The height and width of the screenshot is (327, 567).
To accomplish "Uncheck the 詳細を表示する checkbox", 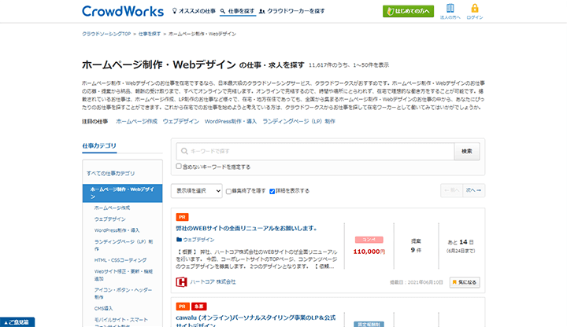I will [272, 190].
